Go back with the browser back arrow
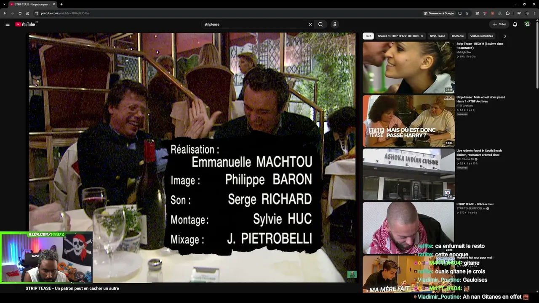This screenshot has width=539, height=303. [5, 13]
